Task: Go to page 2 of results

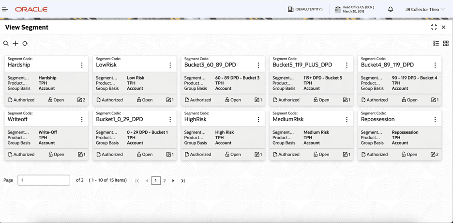Action: [165, 181]
